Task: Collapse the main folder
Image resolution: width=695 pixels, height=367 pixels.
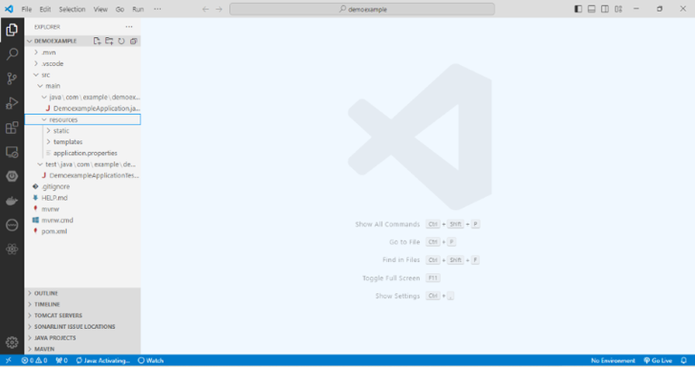Action: coord(83,86)
